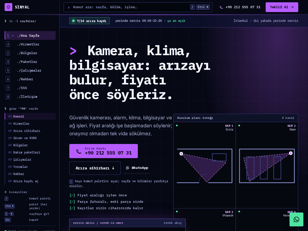Focus the command search field
This screenshot has height=231, width=308.
(138, 7)
